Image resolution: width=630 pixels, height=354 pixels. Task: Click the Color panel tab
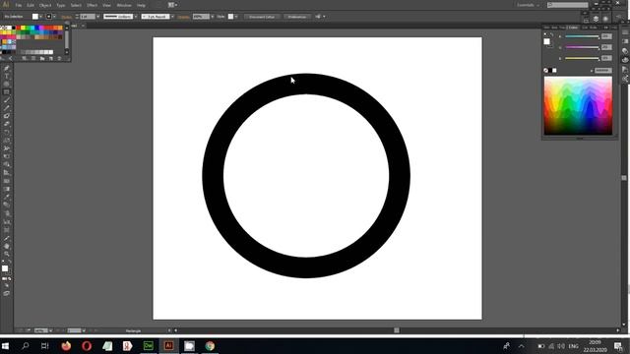click(573, 28)
